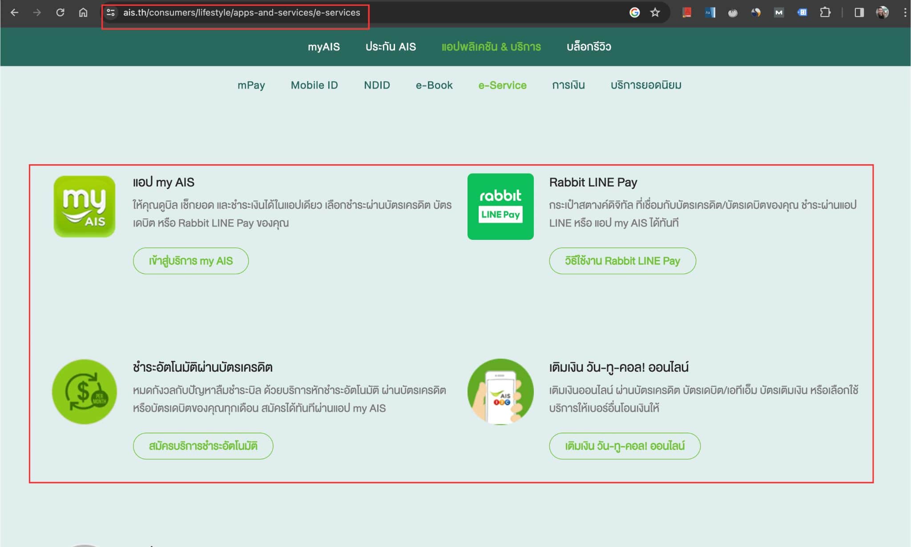Click the วิธีใช้งาน Rabbit LINE Pay button

(x=622, y=261)
